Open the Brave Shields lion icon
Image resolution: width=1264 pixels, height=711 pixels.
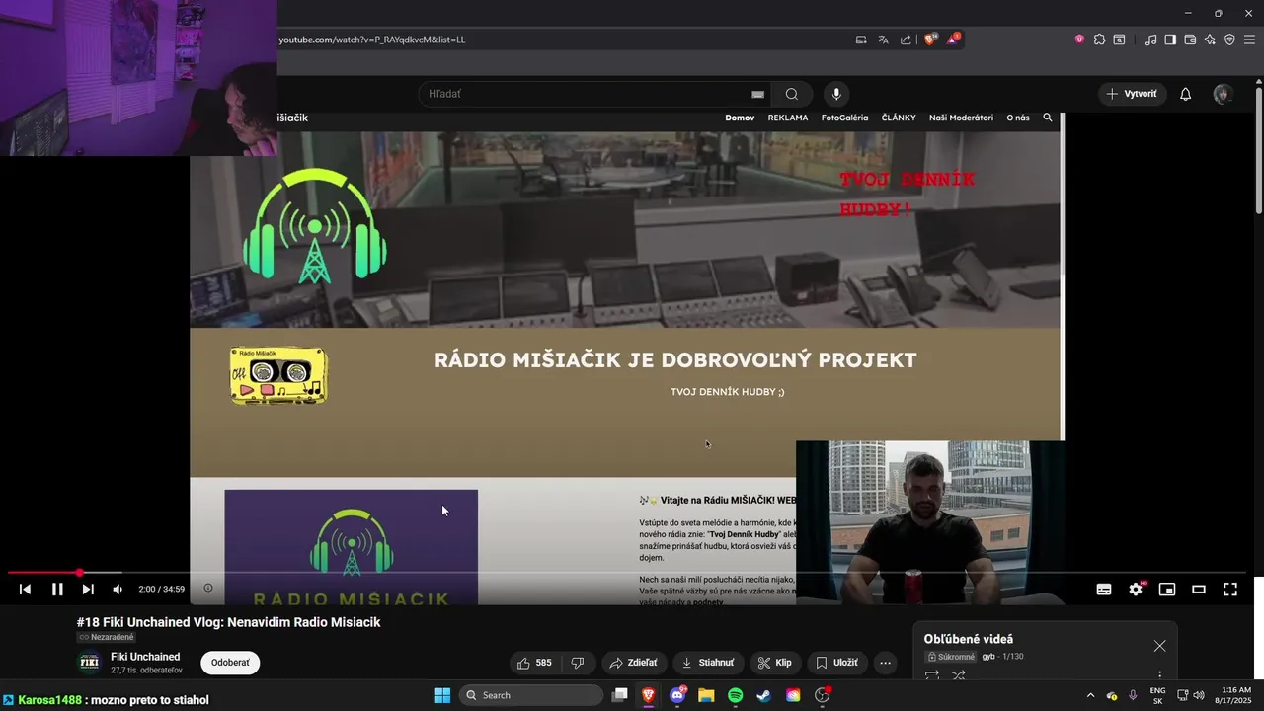(930, 39)
